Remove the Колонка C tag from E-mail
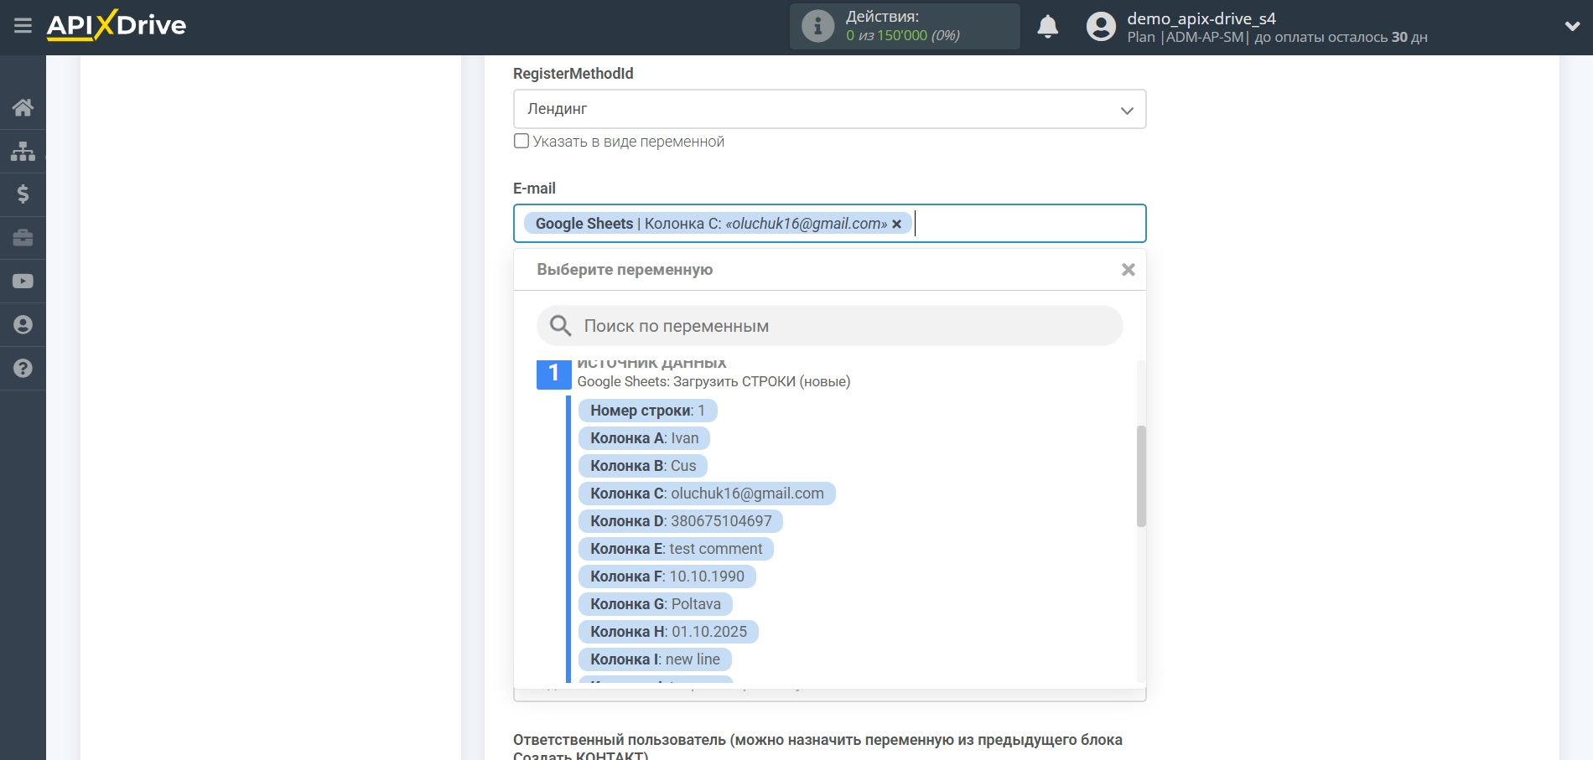Image resolution: width=1593 pixels, height=760 pixels. 897,225
